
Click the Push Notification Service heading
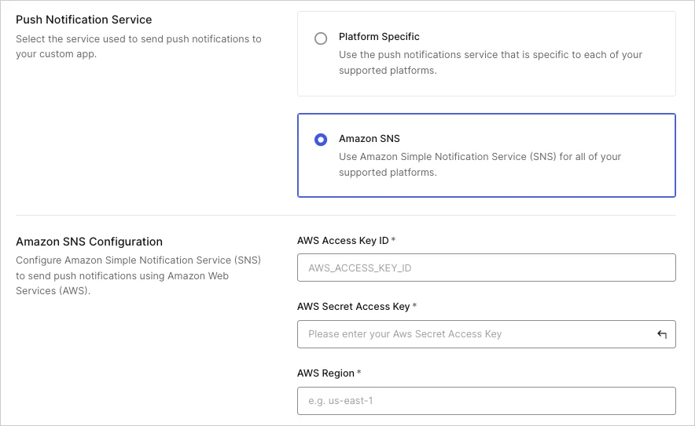[84, 20]
